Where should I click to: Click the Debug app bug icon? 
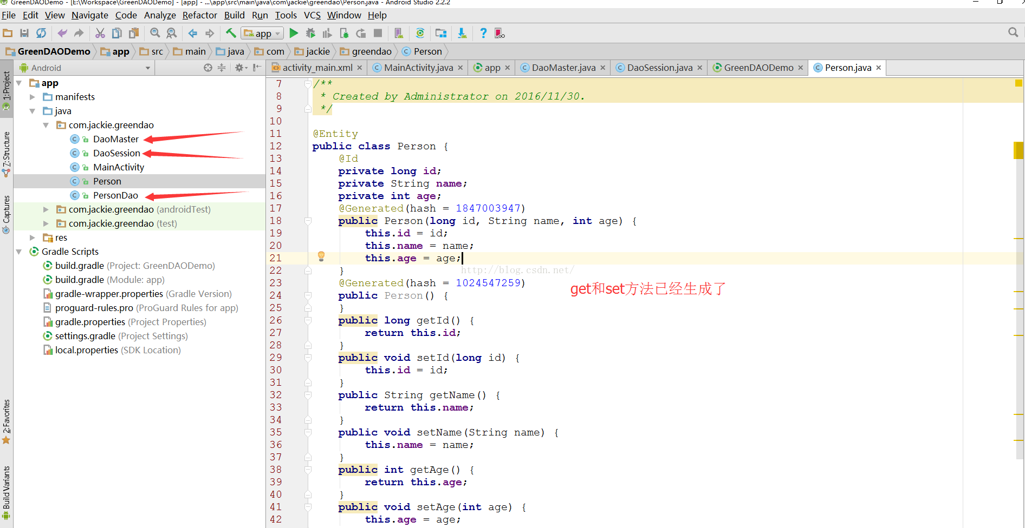(x=310, y=34)
